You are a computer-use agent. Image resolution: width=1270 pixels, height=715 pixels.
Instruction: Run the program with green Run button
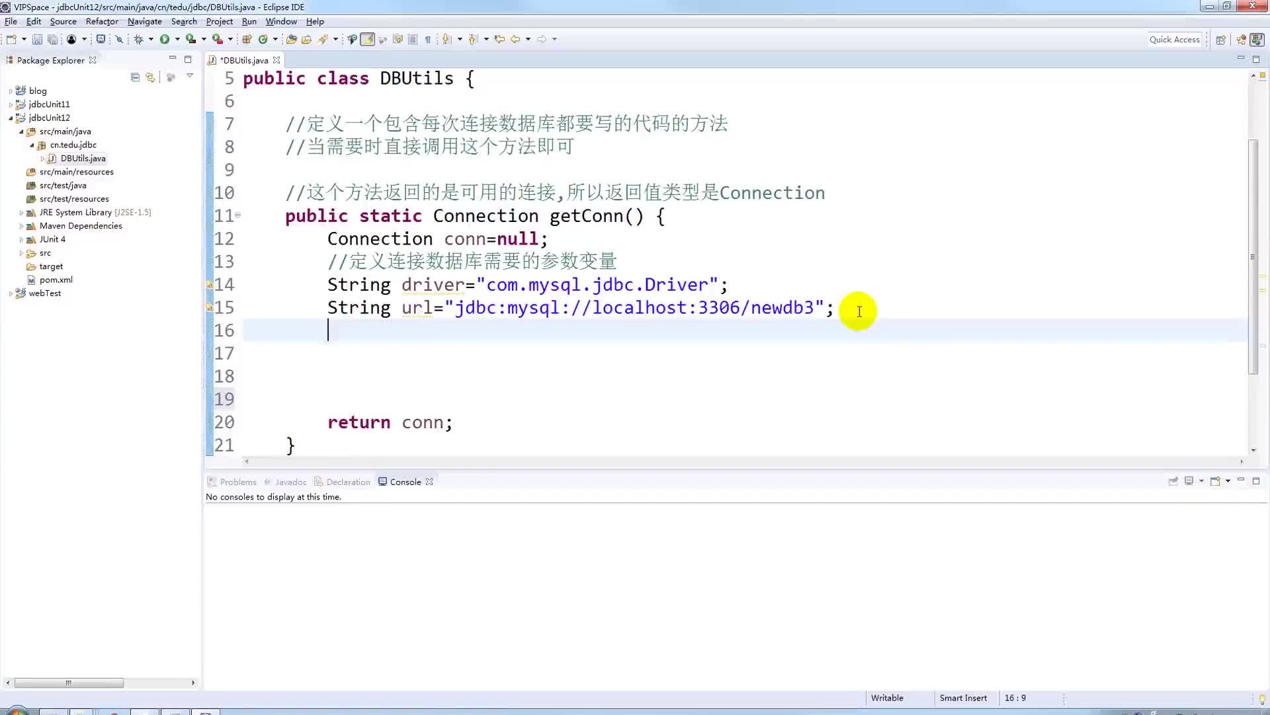165,39
